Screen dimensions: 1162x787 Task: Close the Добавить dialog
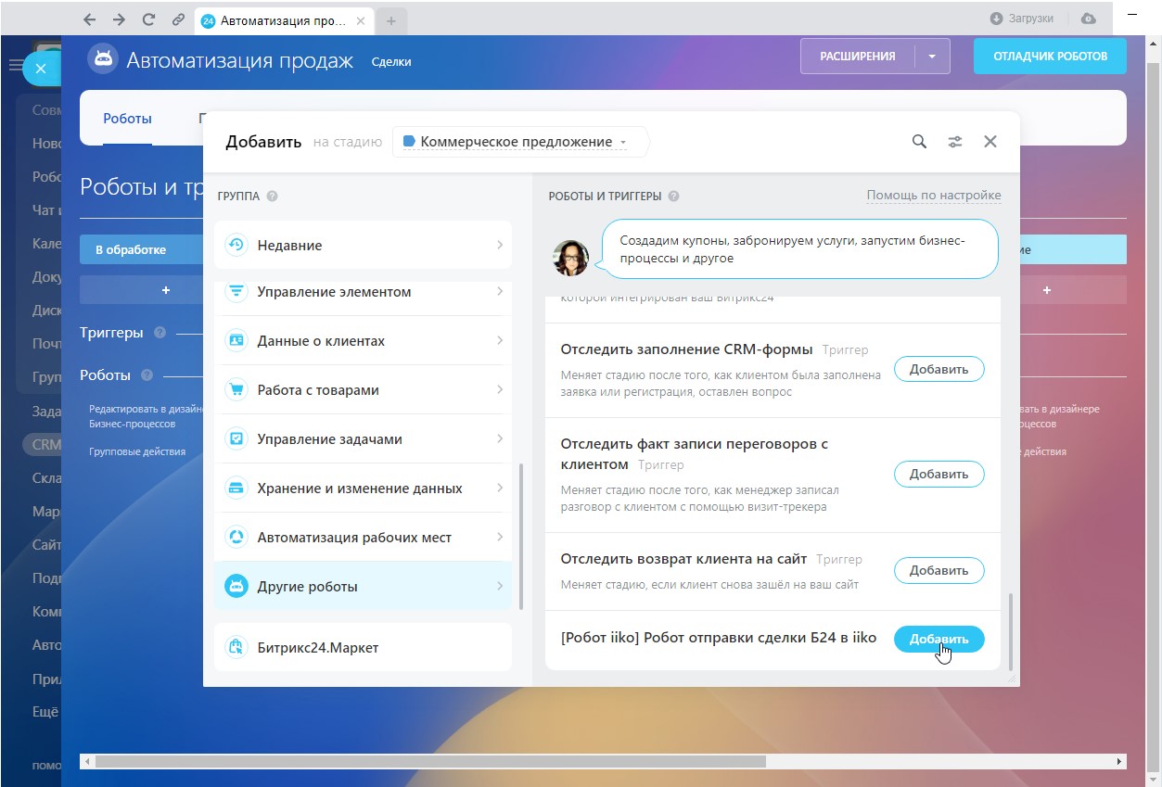coord(990,141)
